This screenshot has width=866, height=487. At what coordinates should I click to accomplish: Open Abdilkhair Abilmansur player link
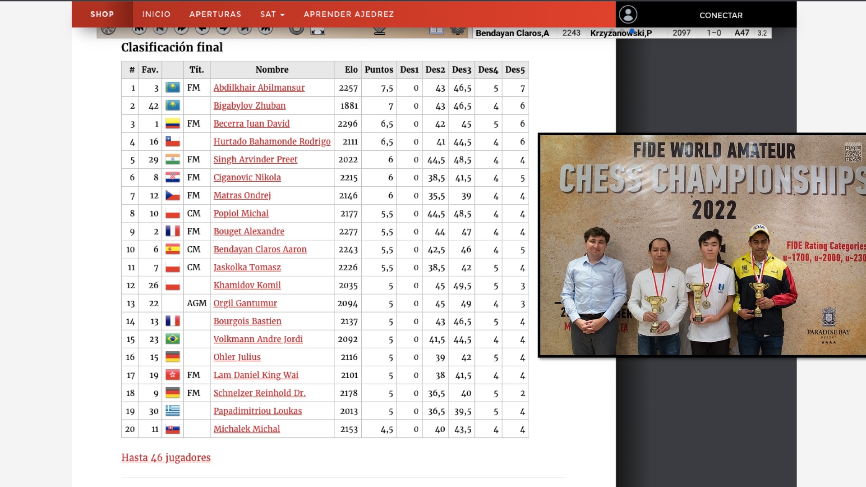click(x=259, y=88)
